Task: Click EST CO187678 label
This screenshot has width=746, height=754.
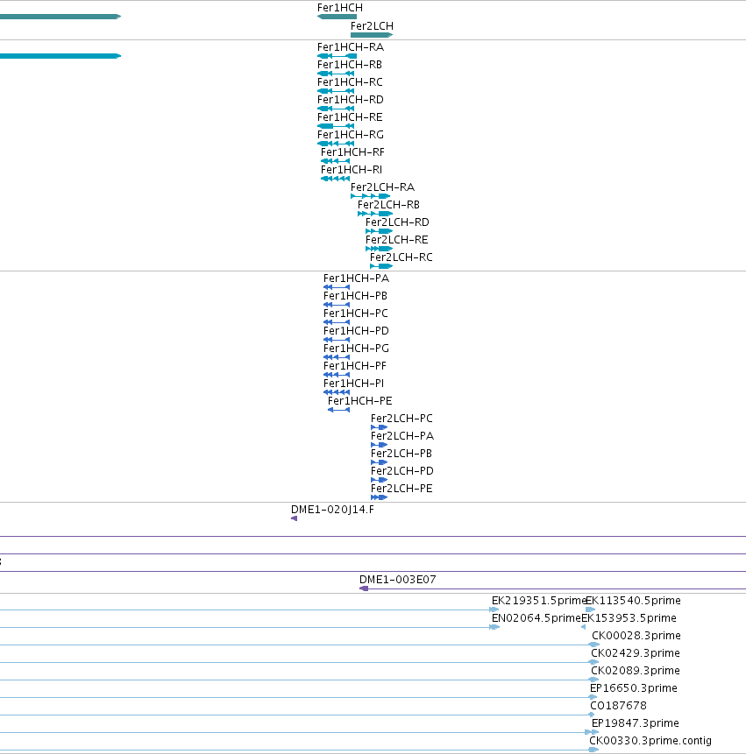Action: 619,706
